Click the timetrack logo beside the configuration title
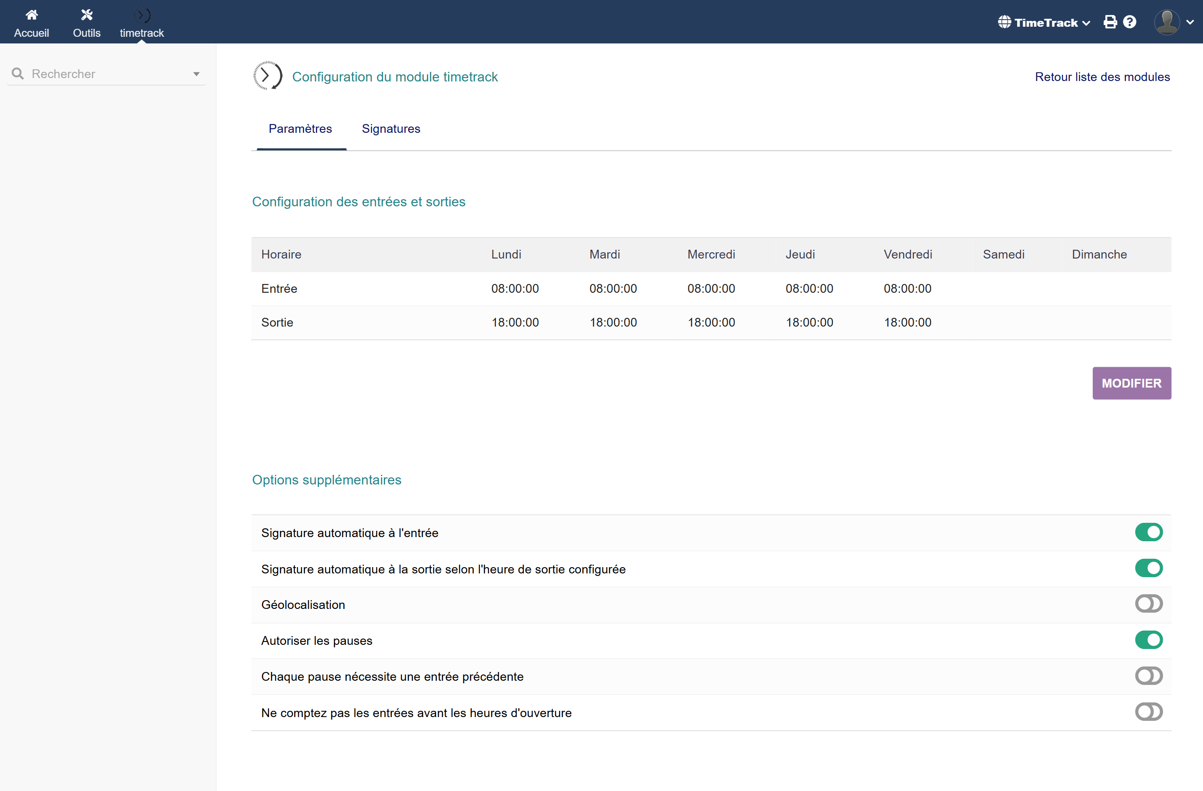The height and width of the screenshot is (791, 1203). pyautogui.click(x=267, y=76)
